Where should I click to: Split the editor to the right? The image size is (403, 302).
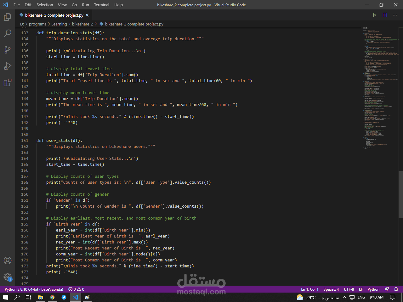pos(385,15)
